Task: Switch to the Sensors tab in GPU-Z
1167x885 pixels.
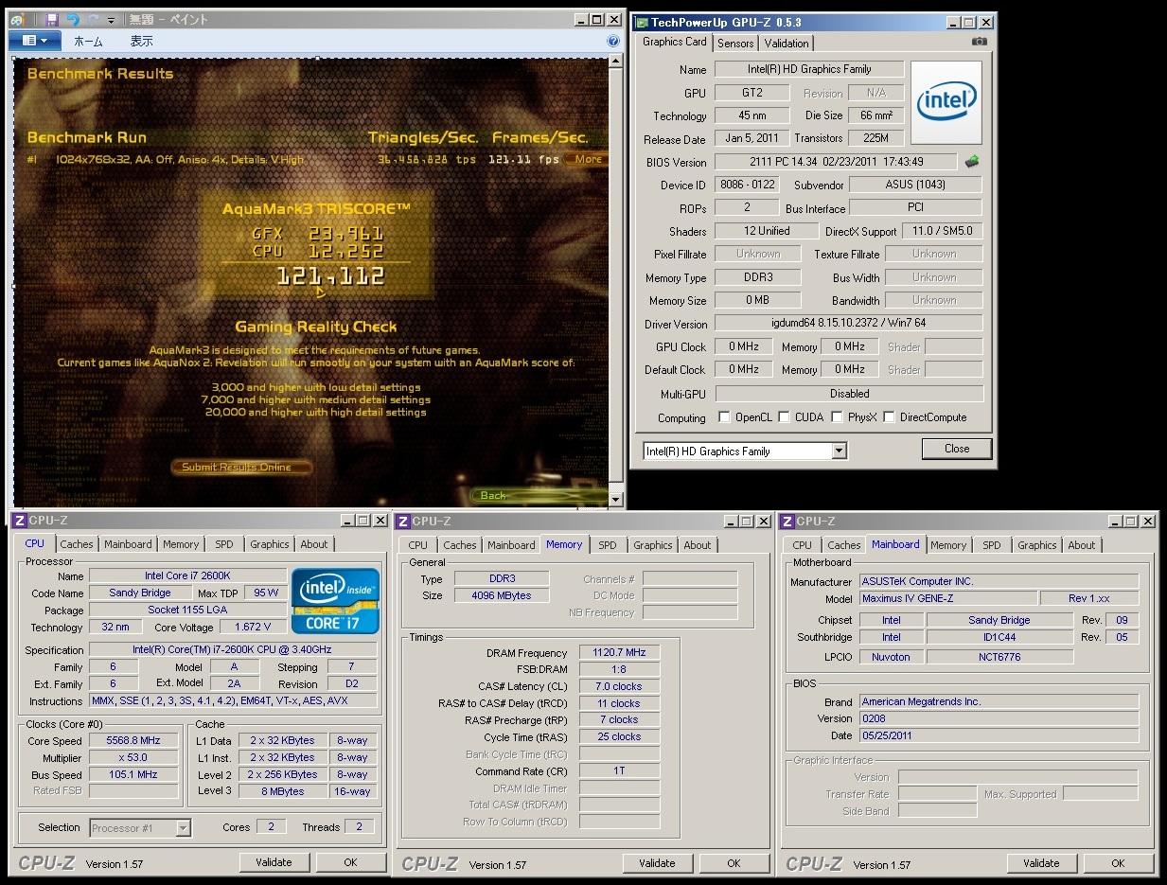Action: tap(735, 44)
